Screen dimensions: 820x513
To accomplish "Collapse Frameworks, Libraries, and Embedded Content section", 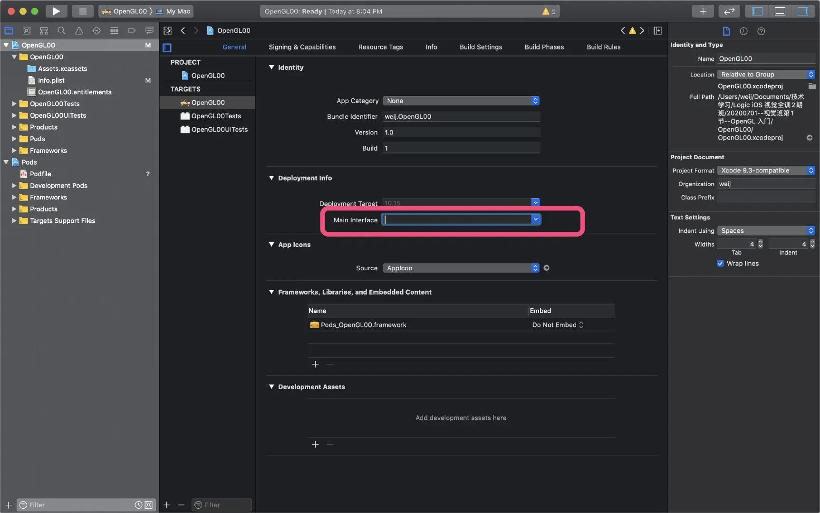I will 271,292.
